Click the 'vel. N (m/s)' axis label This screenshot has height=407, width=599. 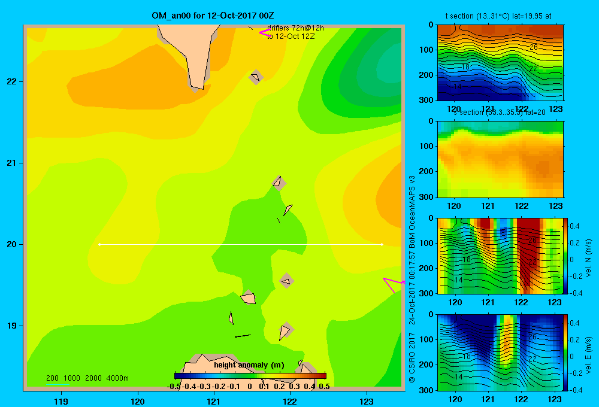[x=589, y=258]
